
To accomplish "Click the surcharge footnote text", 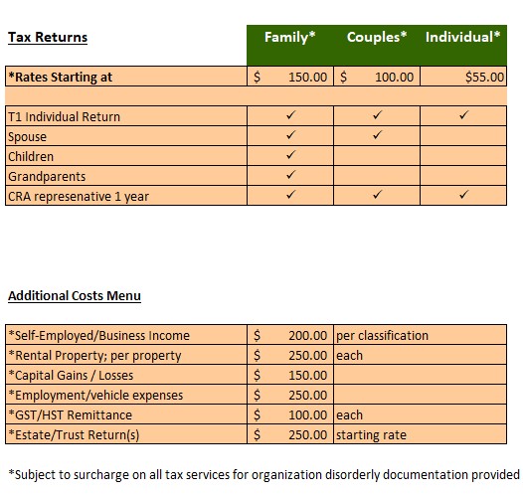I will pyautogui.click(x=263, y=475).
